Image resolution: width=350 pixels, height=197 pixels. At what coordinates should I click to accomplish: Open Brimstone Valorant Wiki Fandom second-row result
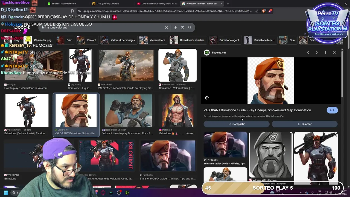(x=27, y=111)
